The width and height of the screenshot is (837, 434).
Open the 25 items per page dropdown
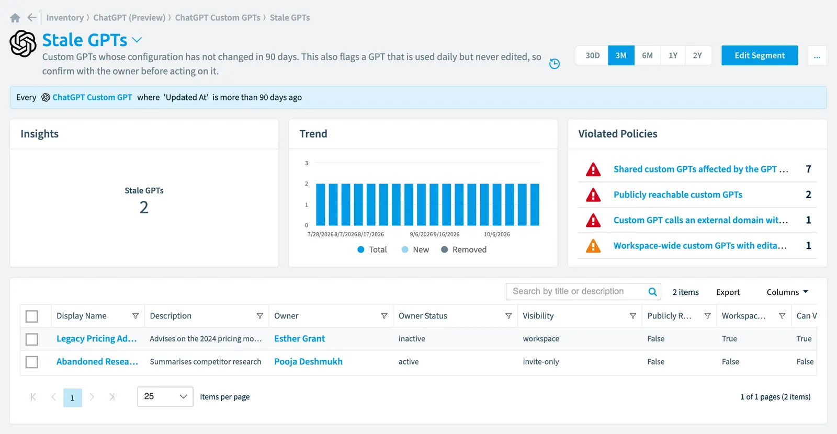coord(165,397)
